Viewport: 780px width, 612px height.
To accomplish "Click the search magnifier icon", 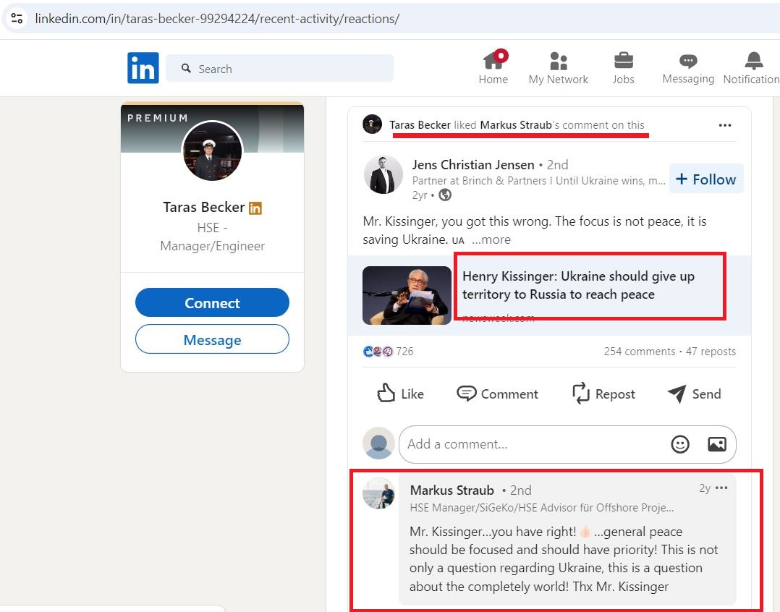I will [186, 68].
